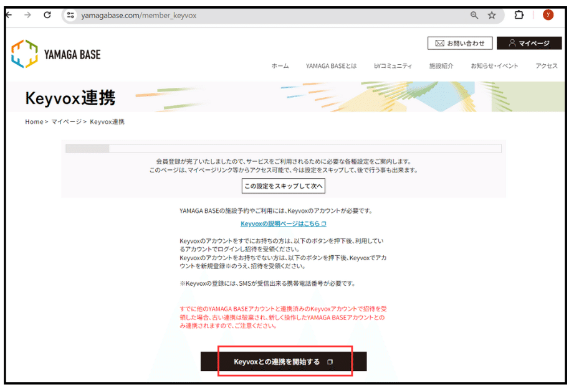The width and height of the screenshot is (569, 391).
Task: Click the setup progress bar
Action: (x=284, y=148)
